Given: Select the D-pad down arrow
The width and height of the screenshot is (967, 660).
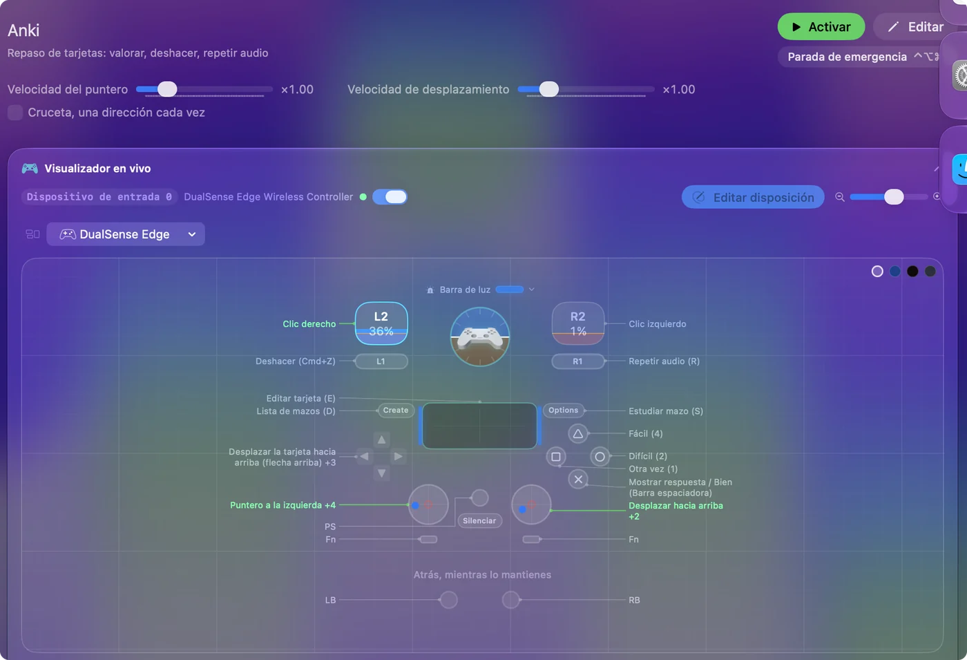Looking at the screenshot, I should click(381, 473).
